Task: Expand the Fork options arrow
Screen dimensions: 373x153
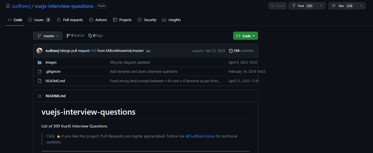Action: [x=321, y=6]
